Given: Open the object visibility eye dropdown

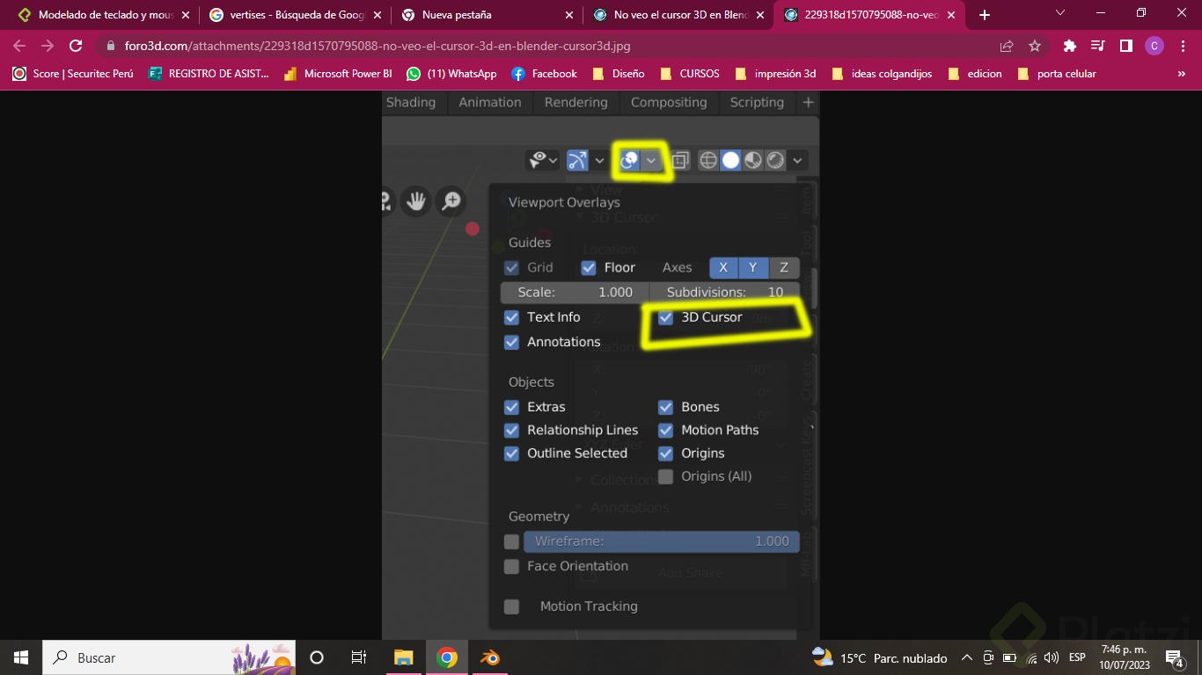Looking at the screenshot, I should pyautogui.click(x=542, y=160).
